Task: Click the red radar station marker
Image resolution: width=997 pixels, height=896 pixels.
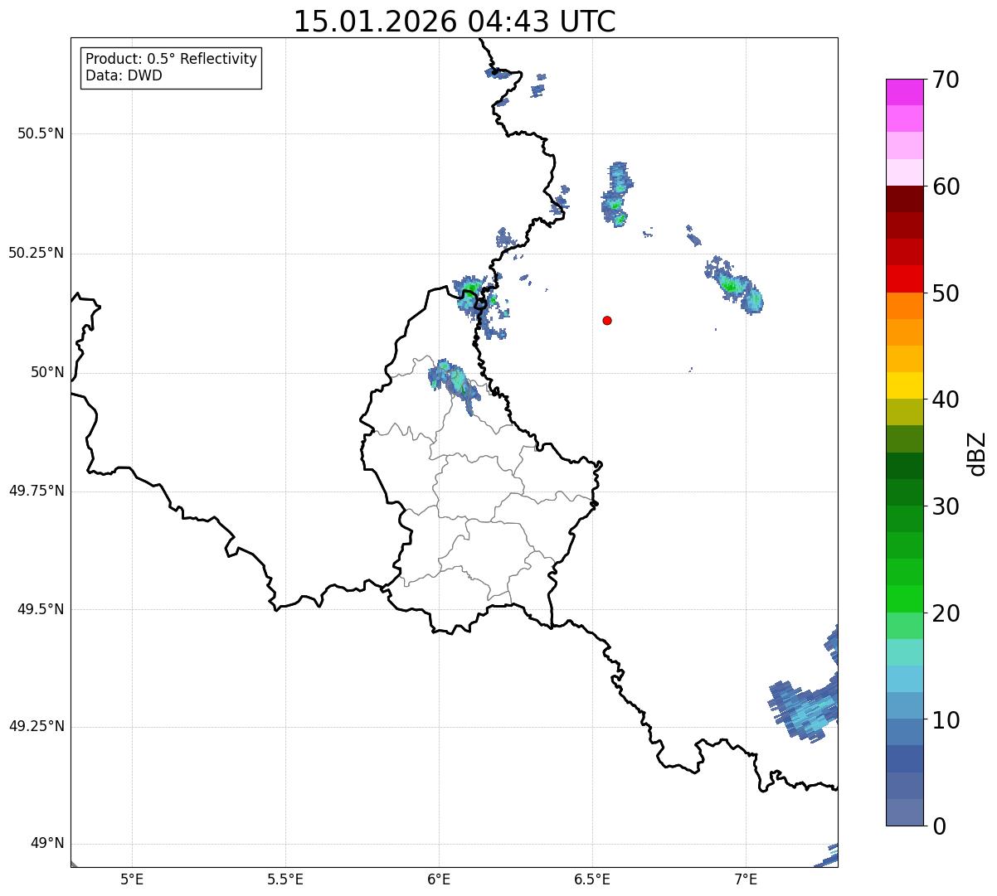Action: (607, 320)
